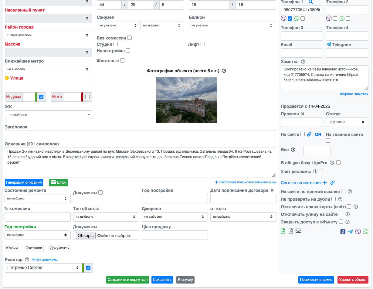This screenshot has width=373, height=289.
Task: Expand the Балкон dropdown
Action: 232,25
